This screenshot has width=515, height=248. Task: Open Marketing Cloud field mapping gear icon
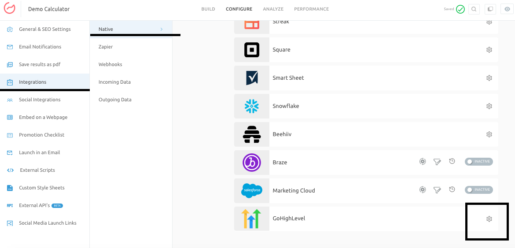[x=423, y=190]
